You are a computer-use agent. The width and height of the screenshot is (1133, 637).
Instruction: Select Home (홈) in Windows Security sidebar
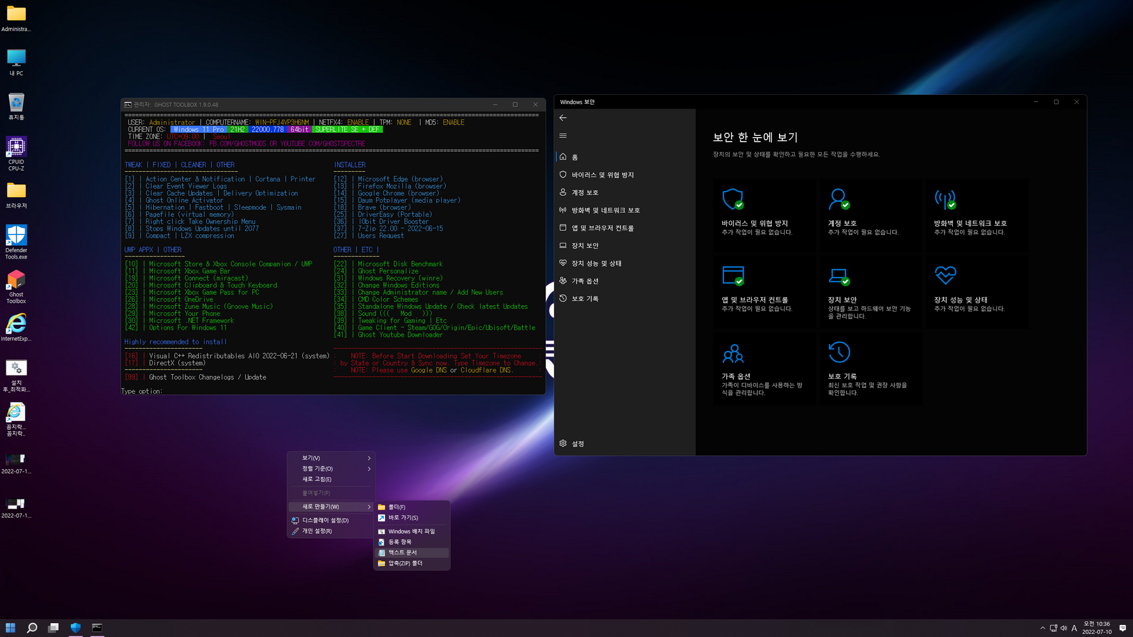[625, 157]
